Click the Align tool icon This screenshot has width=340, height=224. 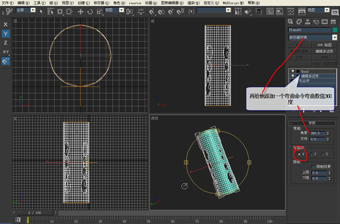(x=248, y=11)
